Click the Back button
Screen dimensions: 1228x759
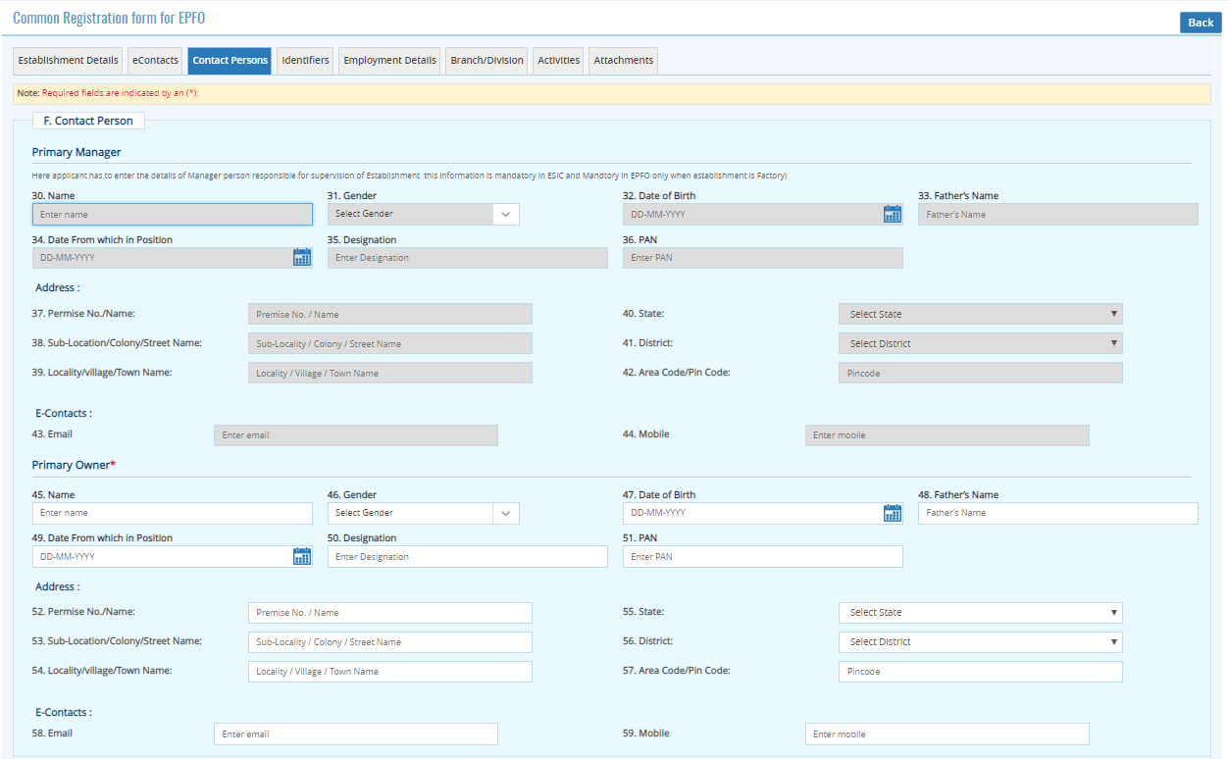click(x=1200, y=23)
